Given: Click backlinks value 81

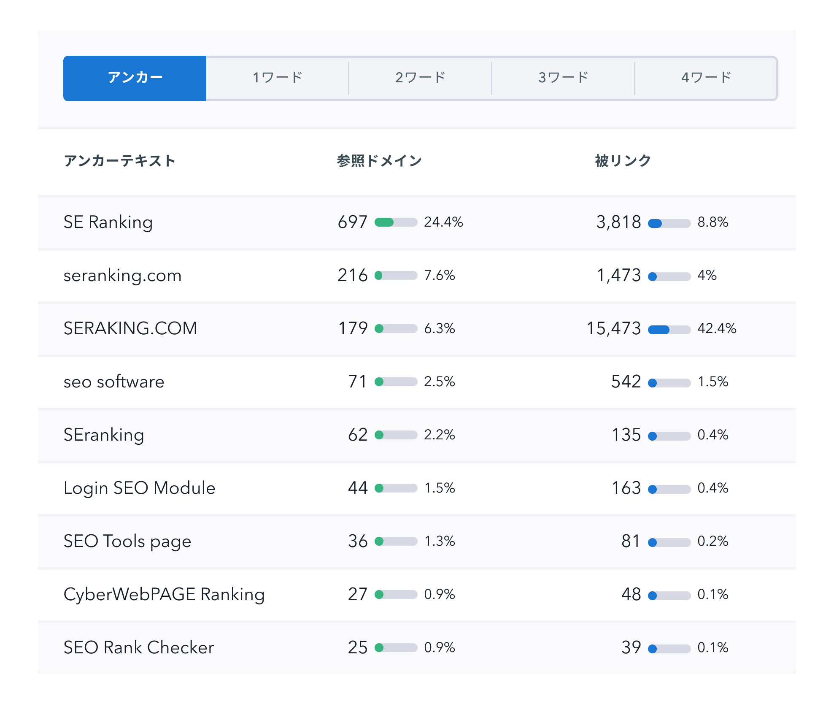Looking at the screenshot, I should pos(631,542).
